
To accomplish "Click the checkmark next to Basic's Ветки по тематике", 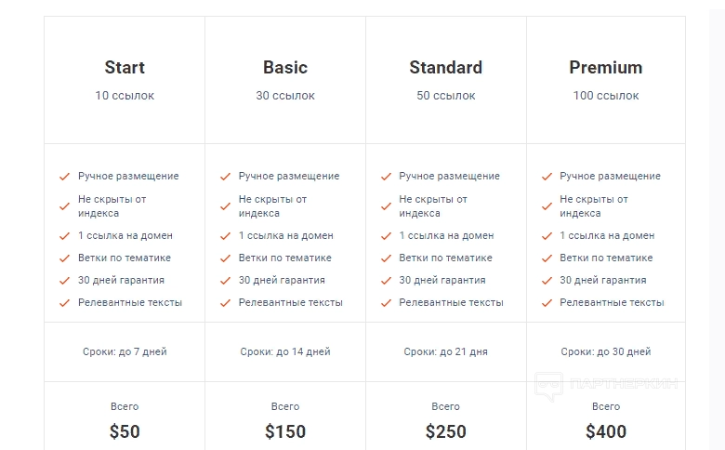I will [225, 258].
